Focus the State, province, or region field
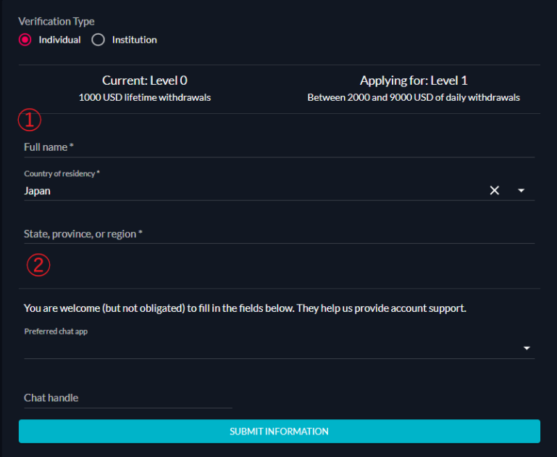 279,234
